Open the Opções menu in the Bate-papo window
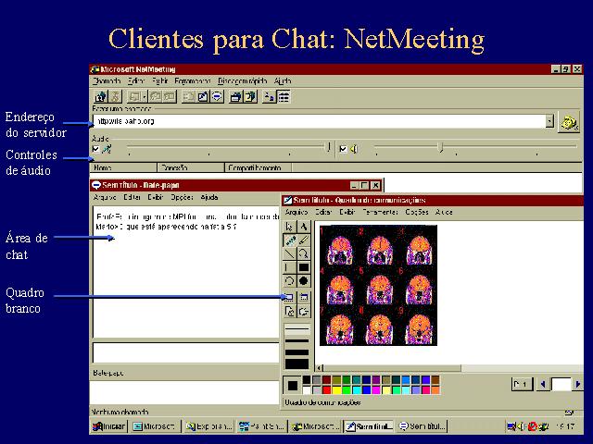593x444 pixels. pyautogui.click(x=182, y=197)
